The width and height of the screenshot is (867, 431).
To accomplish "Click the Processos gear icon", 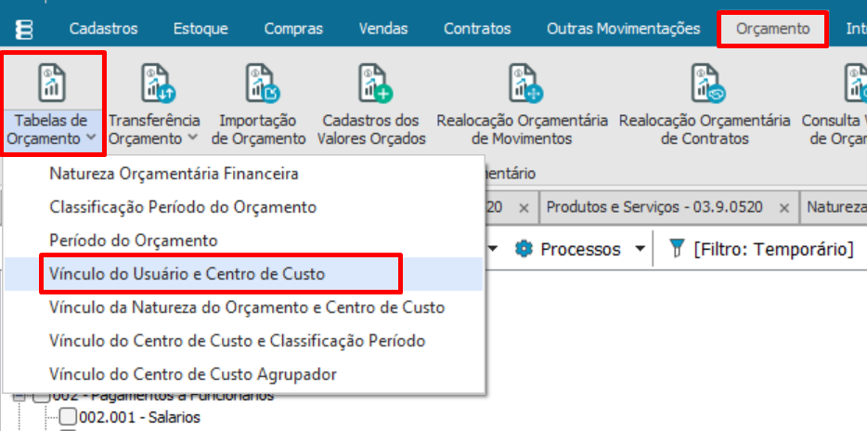I will (x=523, y=249).
